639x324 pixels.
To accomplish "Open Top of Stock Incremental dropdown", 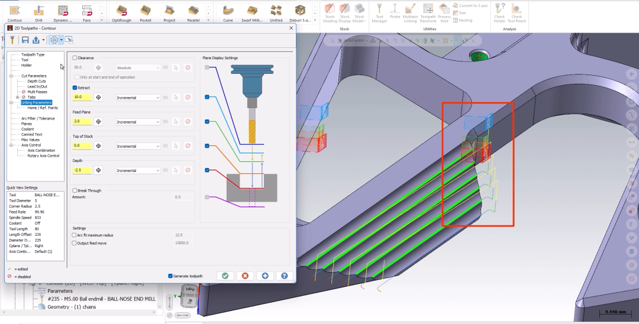I will [138, 146].
